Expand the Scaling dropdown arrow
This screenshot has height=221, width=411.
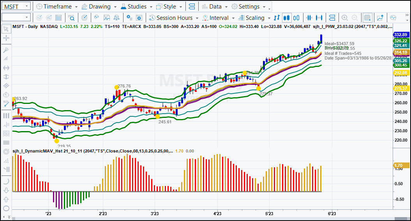(x=269, y=18)
